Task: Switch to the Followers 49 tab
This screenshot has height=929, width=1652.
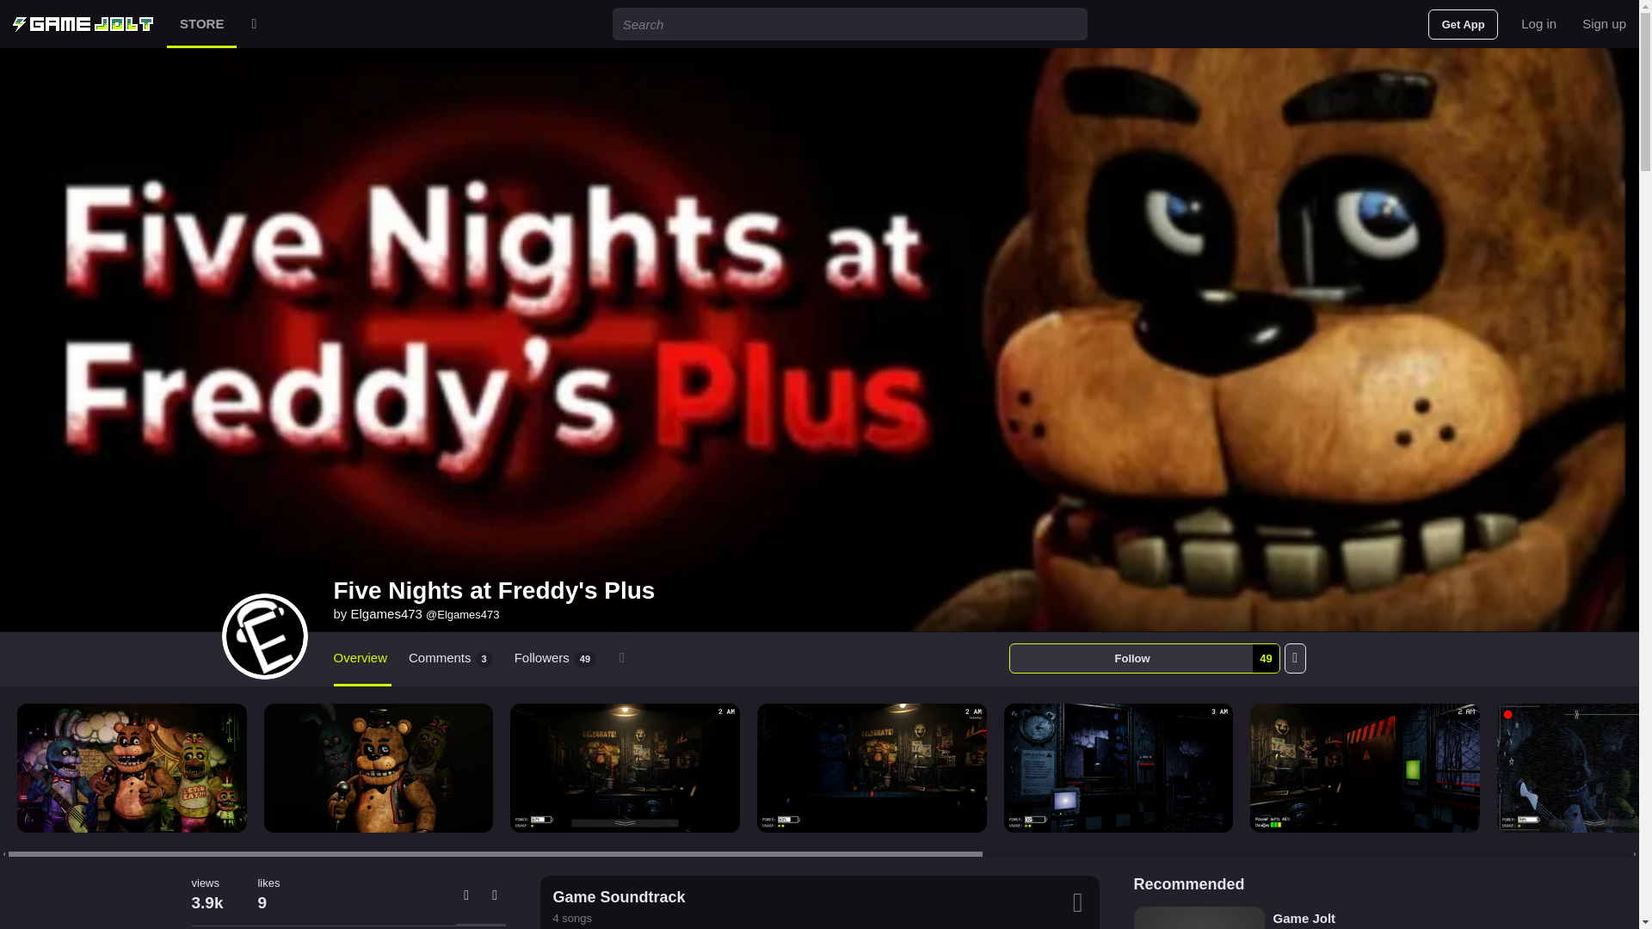Action: pos(555,659)
